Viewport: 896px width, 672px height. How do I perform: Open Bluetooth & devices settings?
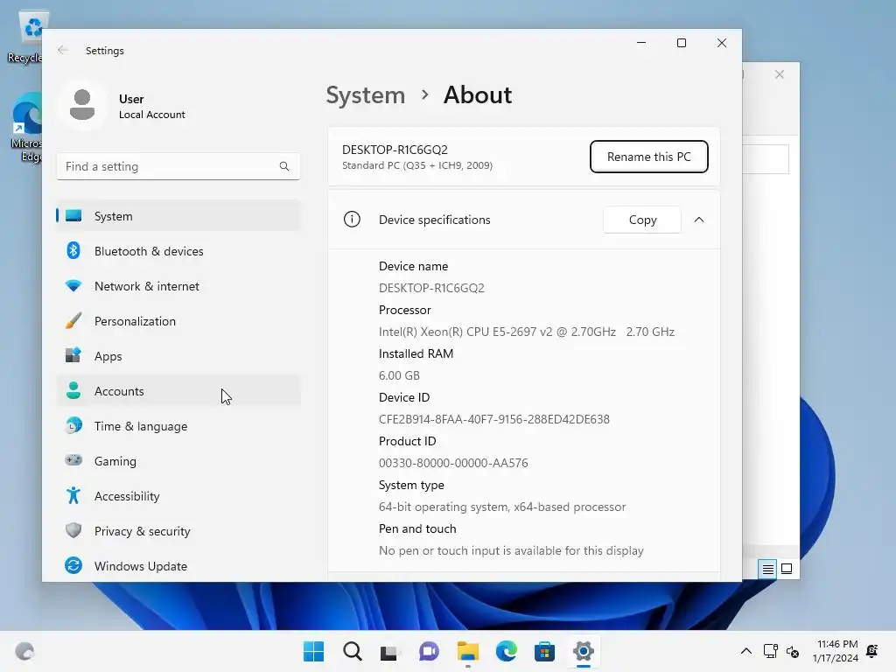[178, 251]
